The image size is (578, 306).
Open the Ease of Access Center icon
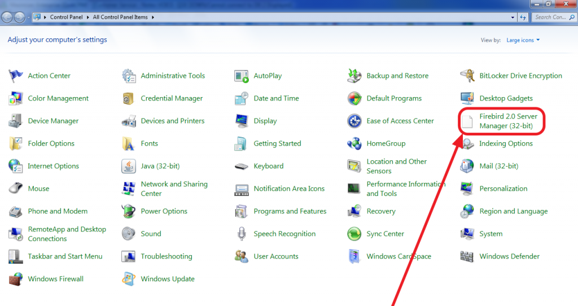(x=354, y=121)
